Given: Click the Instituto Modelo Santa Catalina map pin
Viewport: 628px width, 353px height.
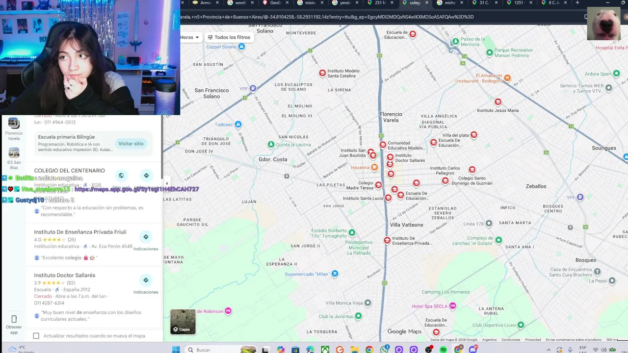Looking at the screenshot, I should pos(322,73).
